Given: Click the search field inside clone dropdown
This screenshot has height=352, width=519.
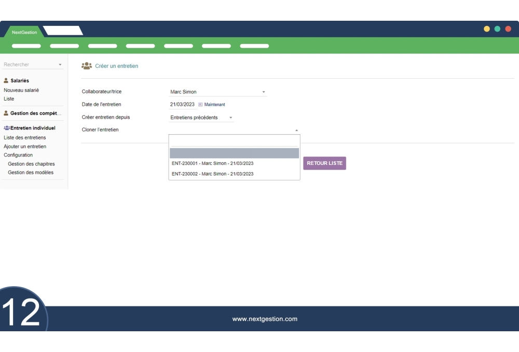Looking at the screenshot, I should click(234, 141).
